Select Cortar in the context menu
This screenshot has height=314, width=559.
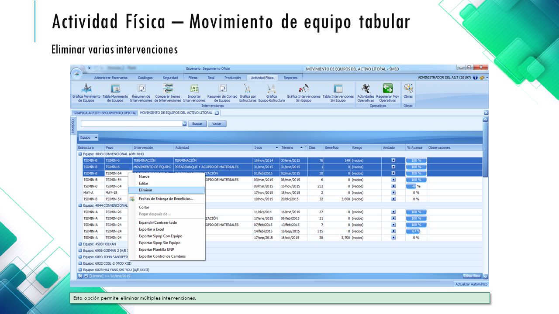(x=166, y=207)
